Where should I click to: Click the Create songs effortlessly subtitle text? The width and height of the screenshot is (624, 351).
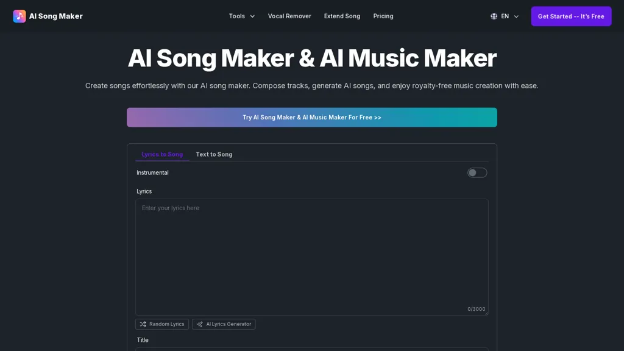tap(311, 85)
